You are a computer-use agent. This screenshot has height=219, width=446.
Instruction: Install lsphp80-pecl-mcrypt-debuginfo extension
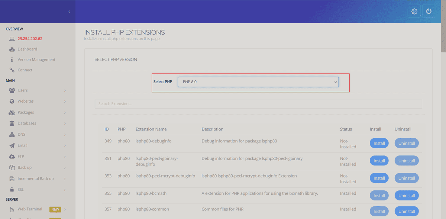(x=379, y=178)
